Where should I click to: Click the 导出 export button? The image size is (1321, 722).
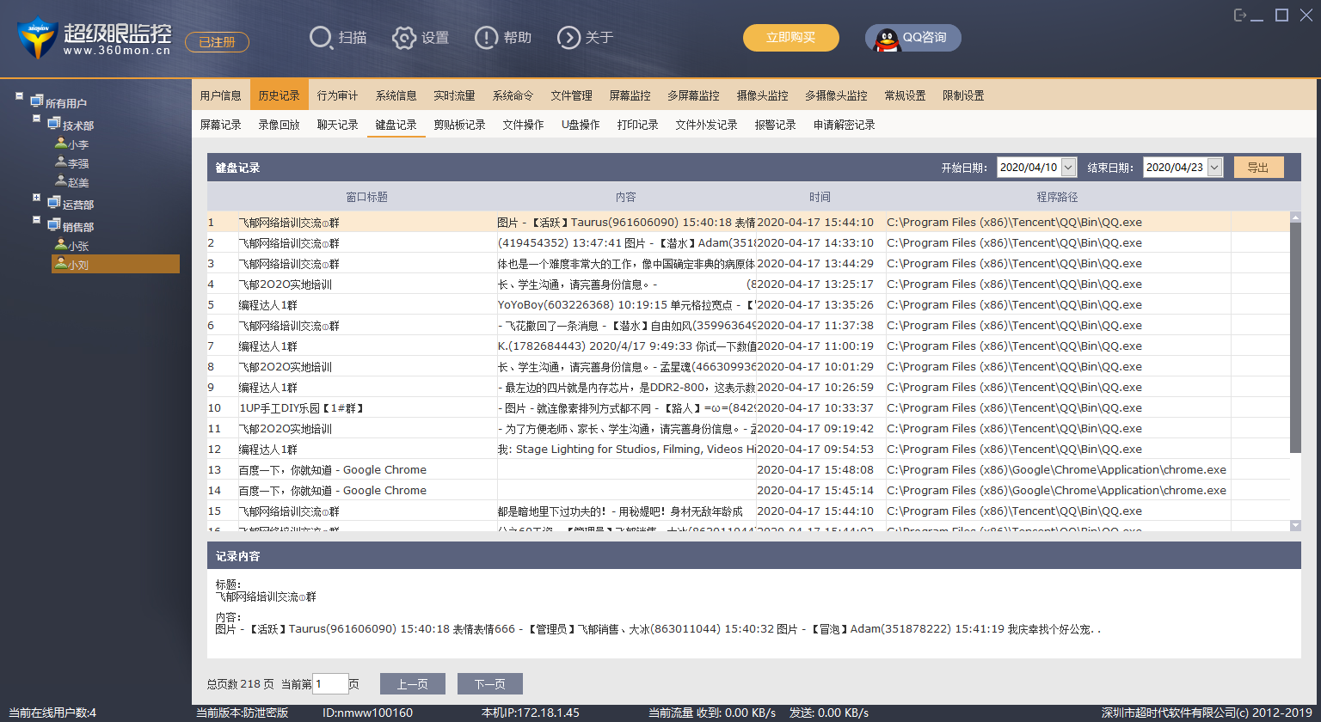(1258, 168)
